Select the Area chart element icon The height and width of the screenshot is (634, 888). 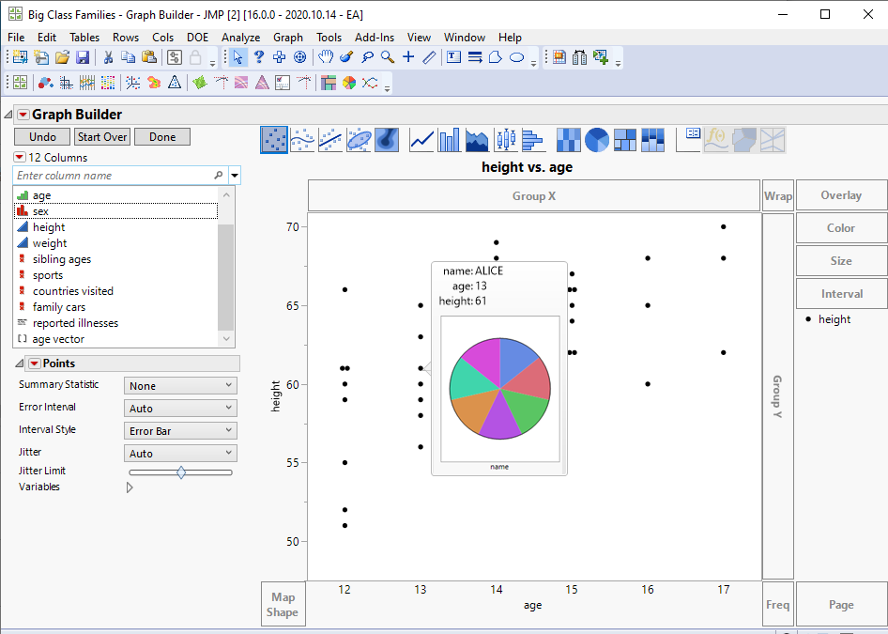(x=478, y=140)
